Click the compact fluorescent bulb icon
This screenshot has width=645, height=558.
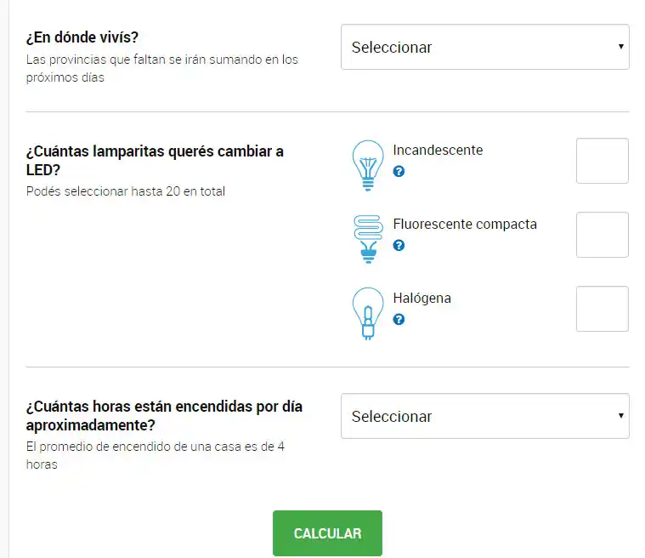367,238
